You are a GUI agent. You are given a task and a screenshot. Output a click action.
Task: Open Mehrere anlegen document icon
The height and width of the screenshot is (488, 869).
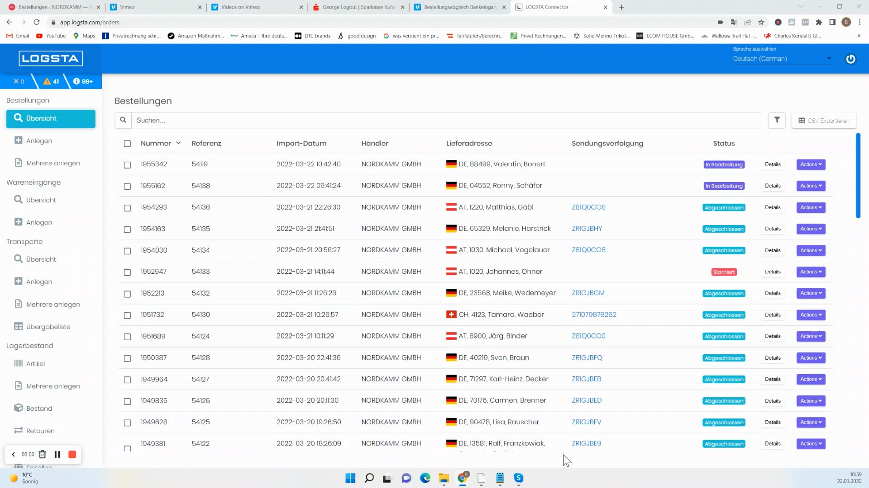19,163
